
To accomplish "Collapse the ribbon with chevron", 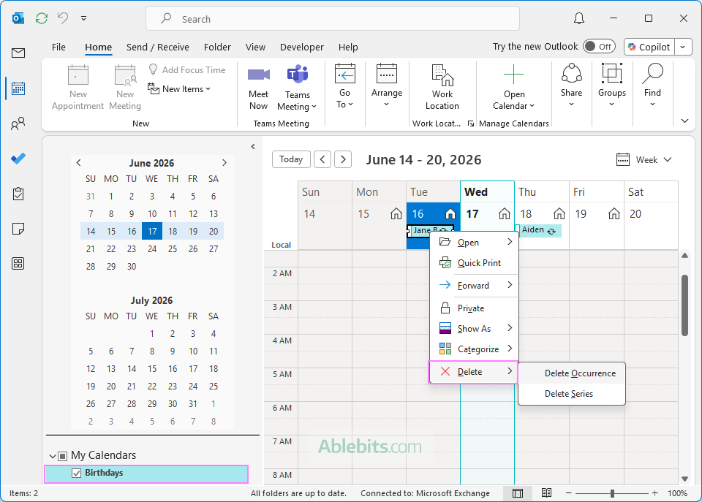I will [x=684, y=121].
